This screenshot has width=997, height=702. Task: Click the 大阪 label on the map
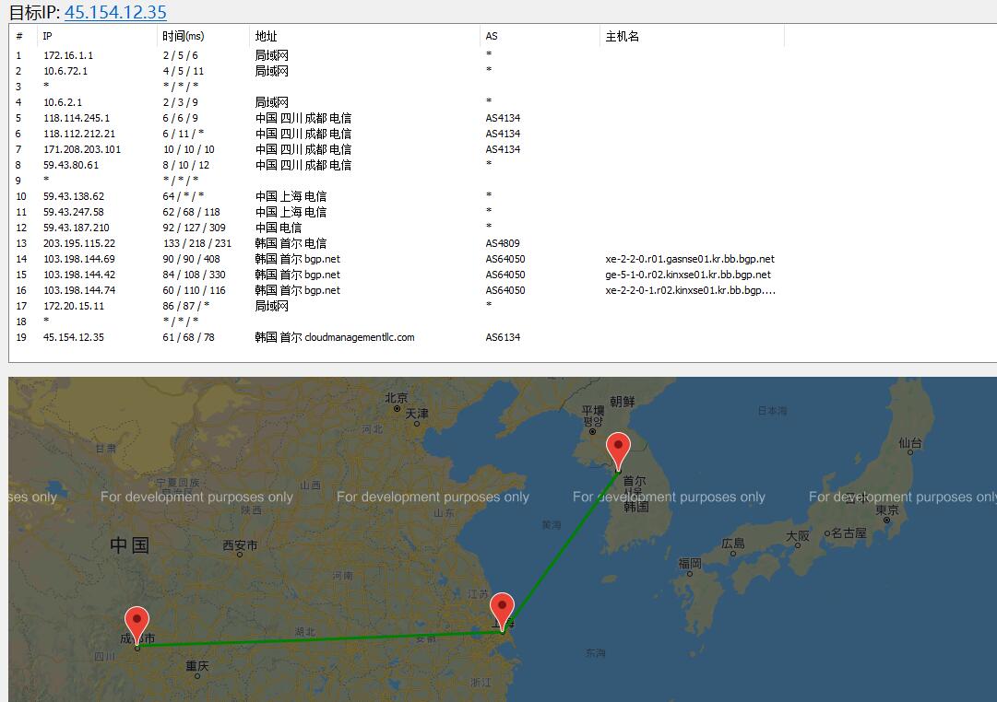coord(798,535)
